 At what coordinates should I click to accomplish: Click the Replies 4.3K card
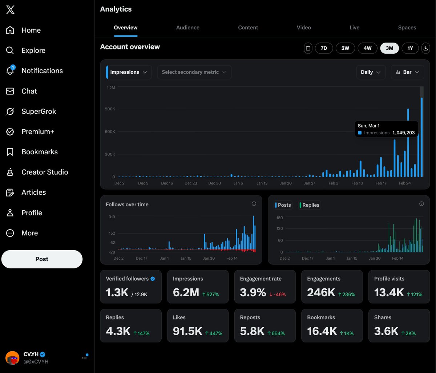(131, 325)
